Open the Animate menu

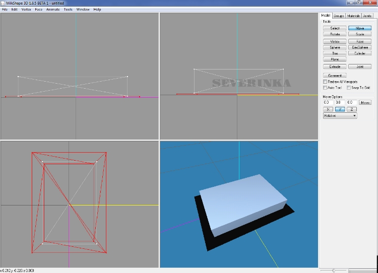click(52, 10)
